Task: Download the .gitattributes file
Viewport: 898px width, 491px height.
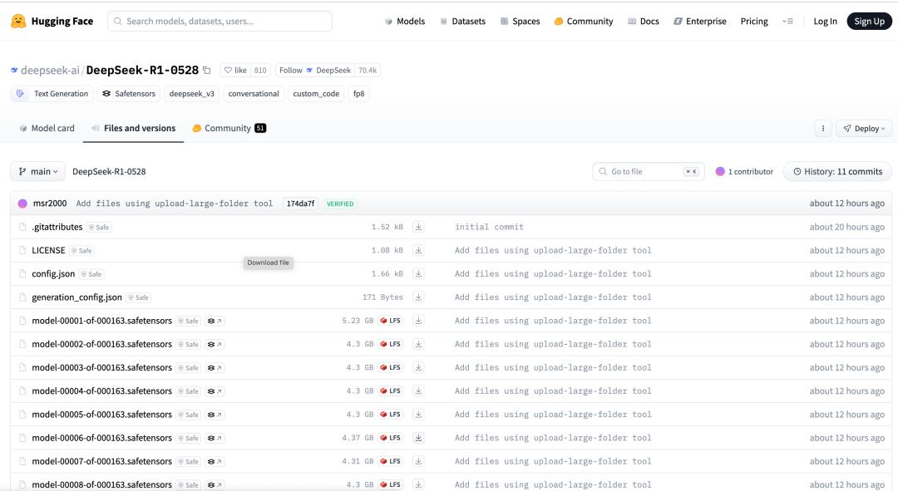Action: coord(418,227)
